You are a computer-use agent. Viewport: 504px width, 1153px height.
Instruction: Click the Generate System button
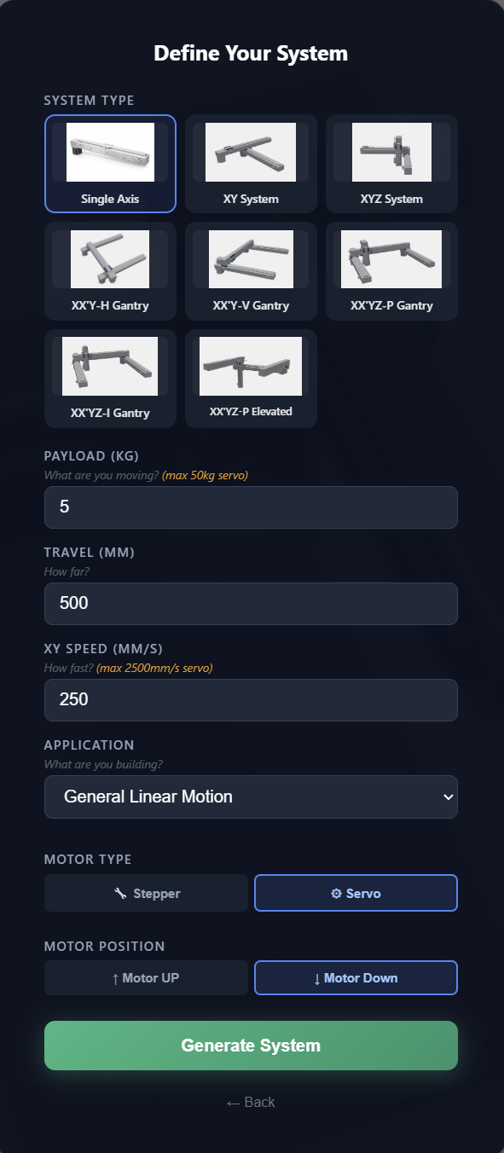pos(251,1045)
